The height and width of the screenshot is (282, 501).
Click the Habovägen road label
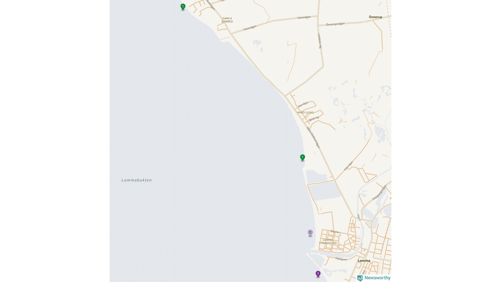click(348, 166)
